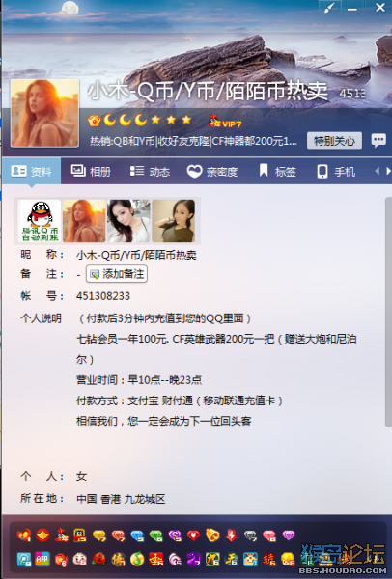Click the multicolor AFP badge icon

[x=42, y=560]
